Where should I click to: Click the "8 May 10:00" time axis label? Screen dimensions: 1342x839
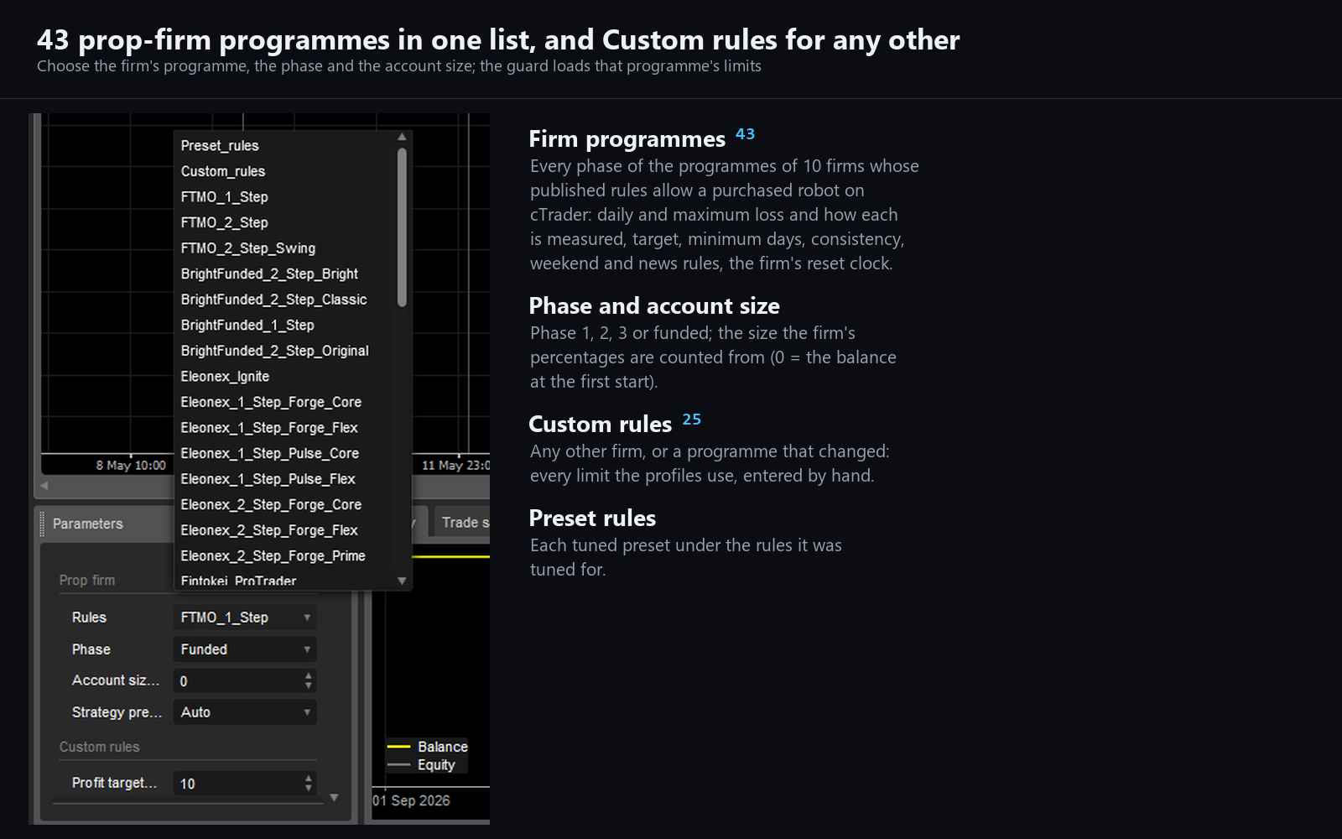tap(131, 466)
